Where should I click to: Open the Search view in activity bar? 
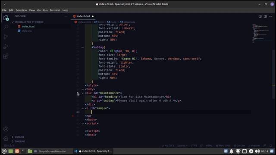click(x=6, y=27)
